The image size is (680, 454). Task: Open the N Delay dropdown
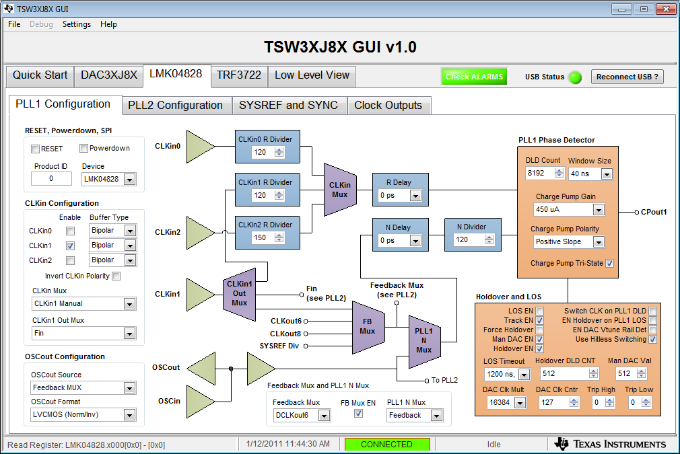point(415,240)
